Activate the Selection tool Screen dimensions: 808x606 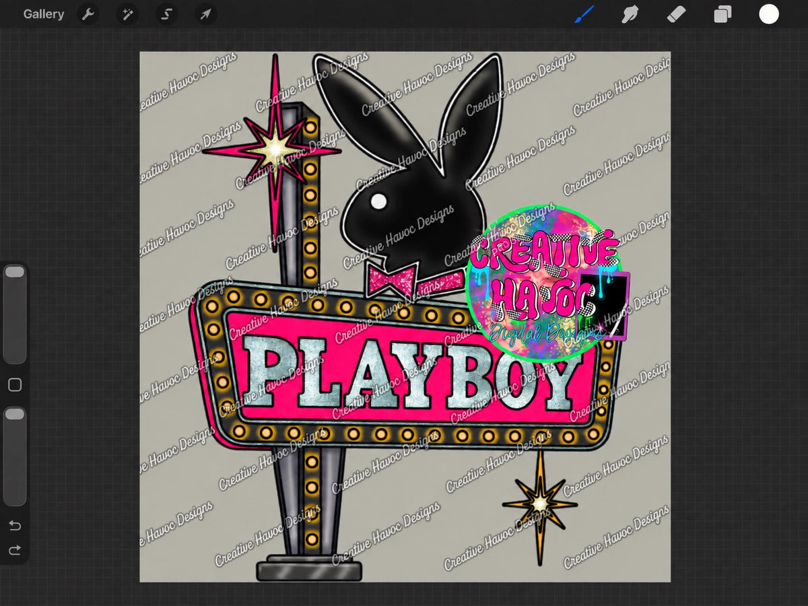[x=166, y=14]
